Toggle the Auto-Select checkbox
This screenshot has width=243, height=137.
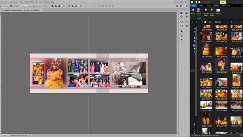(11, 6)
